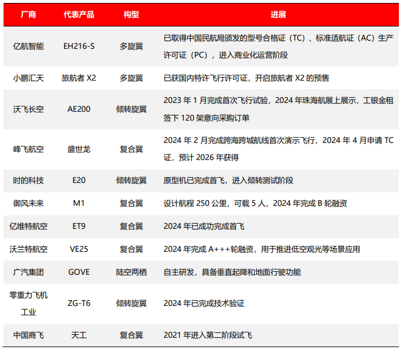This screenshot has height=353, width=403.
Task: Click the 陆空两栖 configuration cell
Action: click(131, 272)
